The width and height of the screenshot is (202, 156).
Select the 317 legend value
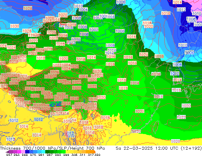(x=91, y=155)
